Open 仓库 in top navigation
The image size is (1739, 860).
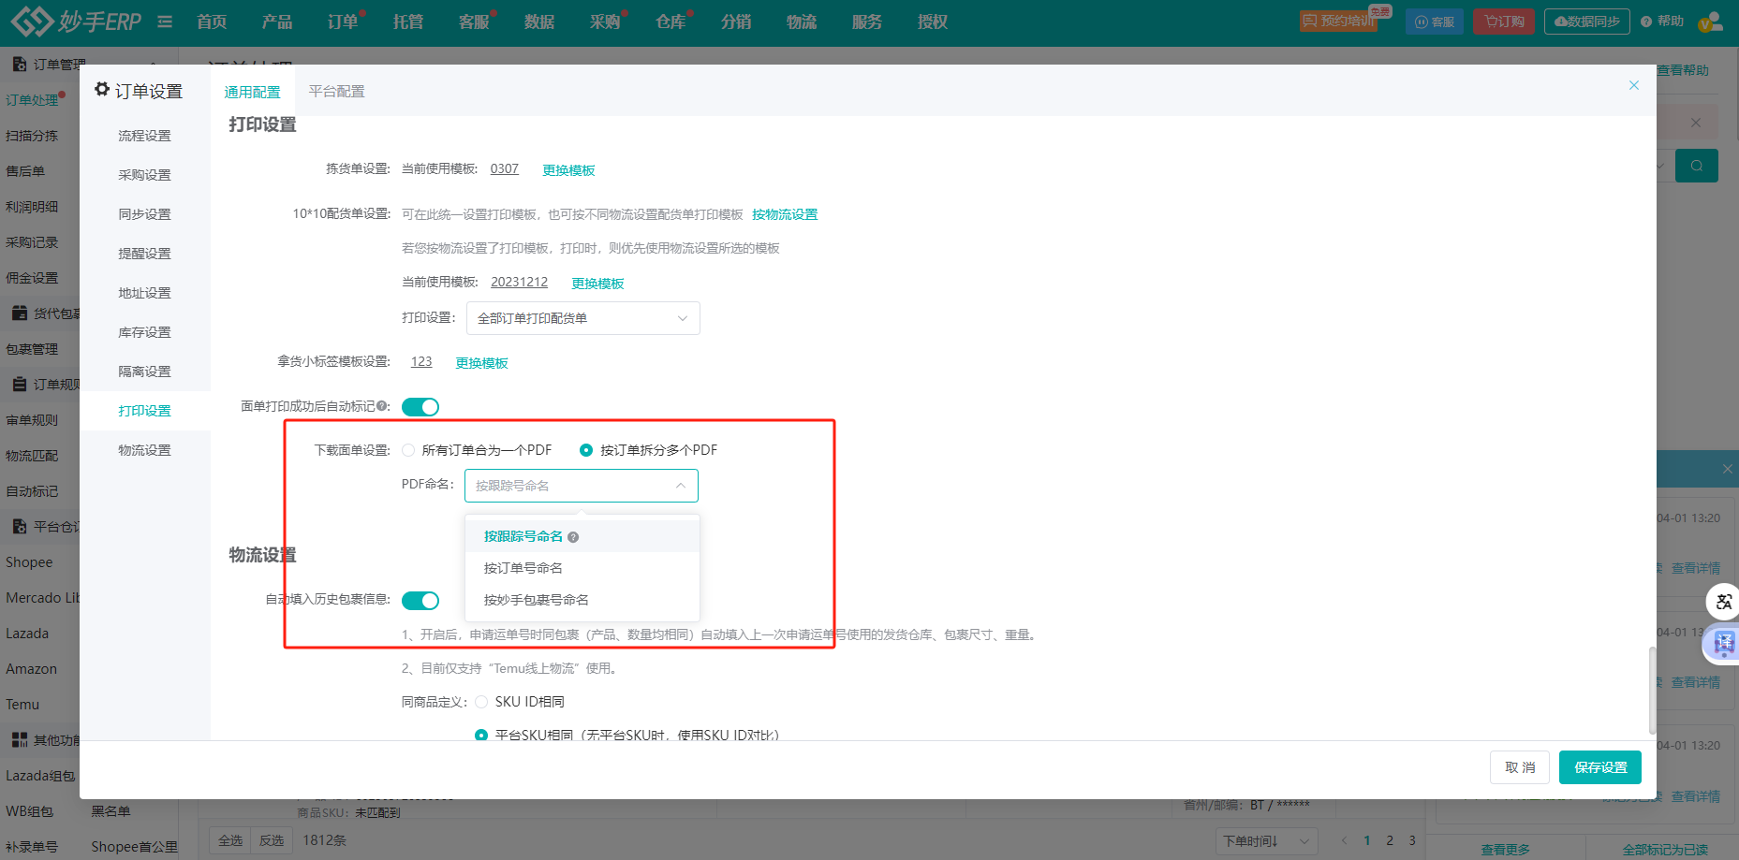[671, 22]
